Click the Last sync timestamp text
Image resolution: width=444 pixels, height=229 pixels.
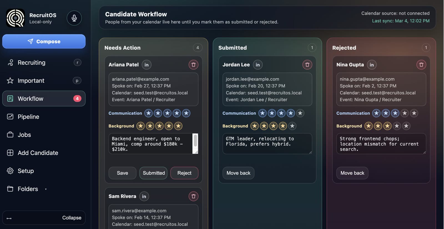pyautogui.click(x=401, y=21)
